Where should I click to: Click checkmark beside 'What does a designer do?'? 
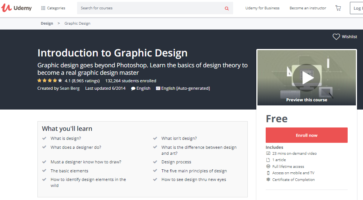tap(44, 147)
